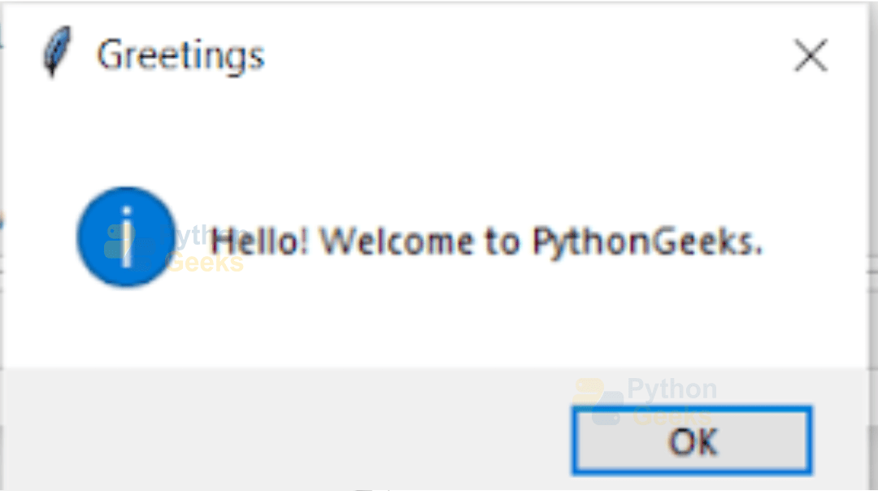The image size is (878, 491).
Task: Click the PythonGeeks logo watermark above OK
Action: click(645, 402)
